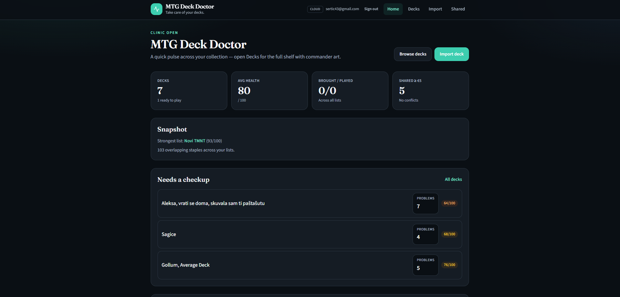The width and height of the screenshot is (620, 297).
Task: Click the Needs a checkup heading
Action: [x=183, y=180]
